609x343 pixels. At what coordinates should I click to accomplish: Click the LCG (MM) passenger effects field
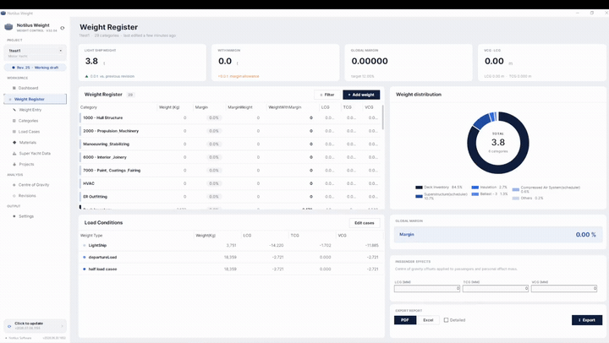click(x=427, y=289)
